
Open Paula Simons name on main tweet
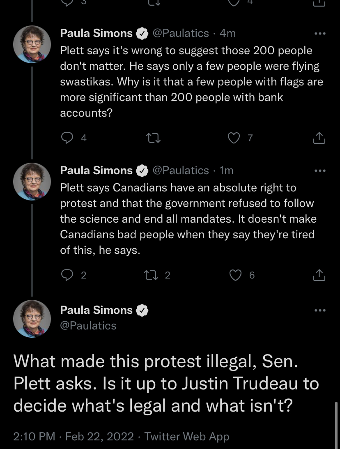click(96, 310)
